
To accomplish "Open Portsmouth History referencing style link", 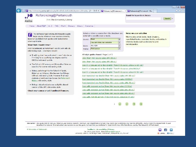I will pos(66,78).
